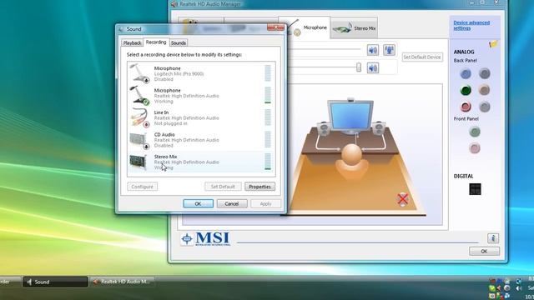Switch to Sound window in taskbar

pos(55,282)
